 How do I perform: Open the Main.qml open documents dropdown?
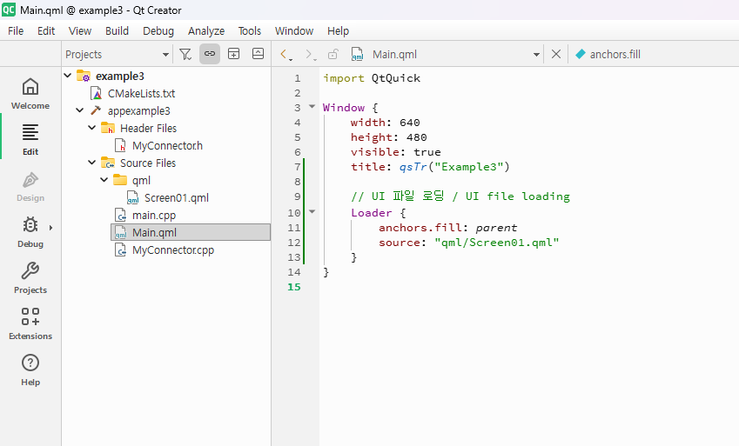pos(536,54)
